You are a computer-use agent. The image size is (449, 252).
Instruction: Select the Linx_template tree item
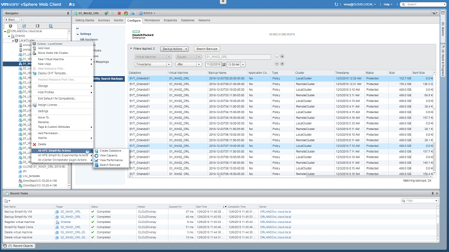[x=31, y=176]
